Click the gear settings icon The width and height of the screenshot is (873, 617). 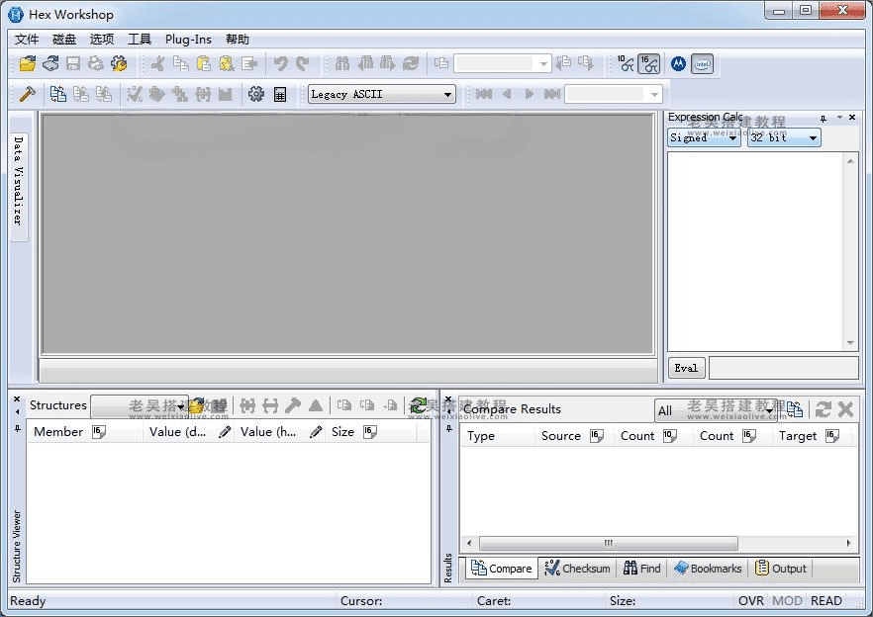tap(256, 94)
